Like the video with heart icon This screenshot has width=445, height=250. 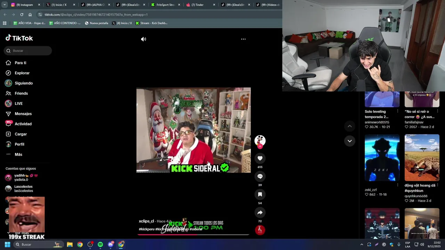pos(260,158)
